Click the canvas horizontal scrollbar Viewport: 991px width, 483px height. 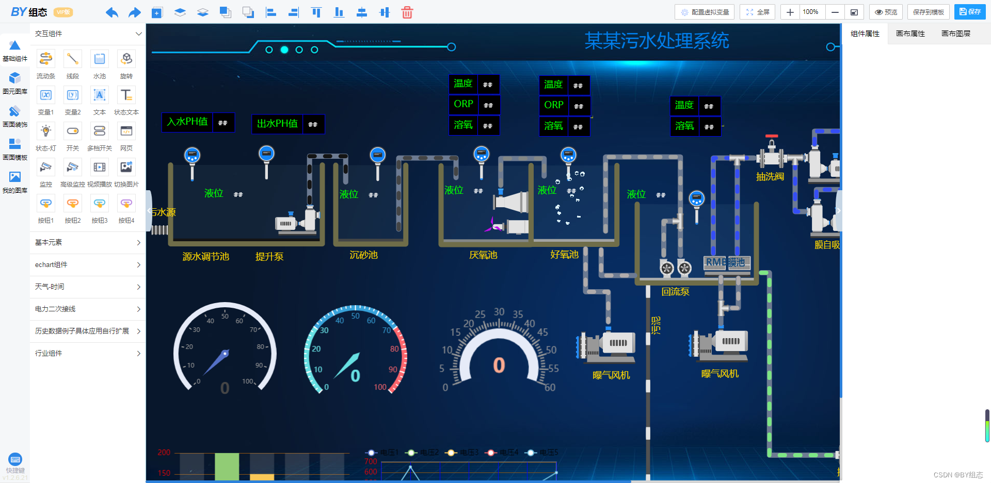(x=388, y=481)
